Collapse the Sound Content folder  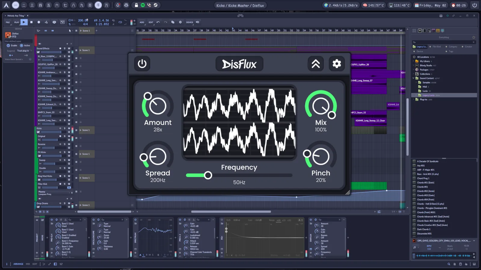point(414,78)
